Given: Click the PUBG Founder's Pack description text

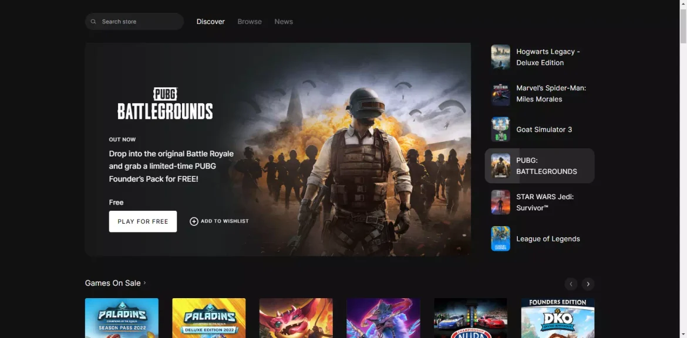Looking at the screenshot, I should 171,166.
